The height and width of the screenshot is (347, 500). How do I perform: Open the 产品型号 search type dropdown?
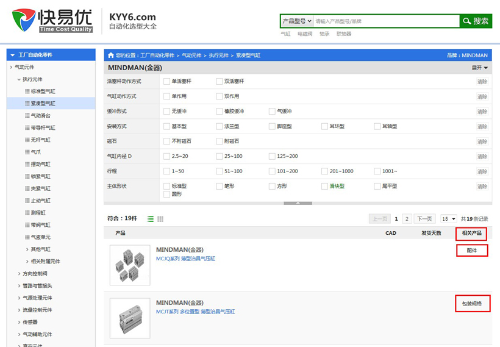pos(297,21)
